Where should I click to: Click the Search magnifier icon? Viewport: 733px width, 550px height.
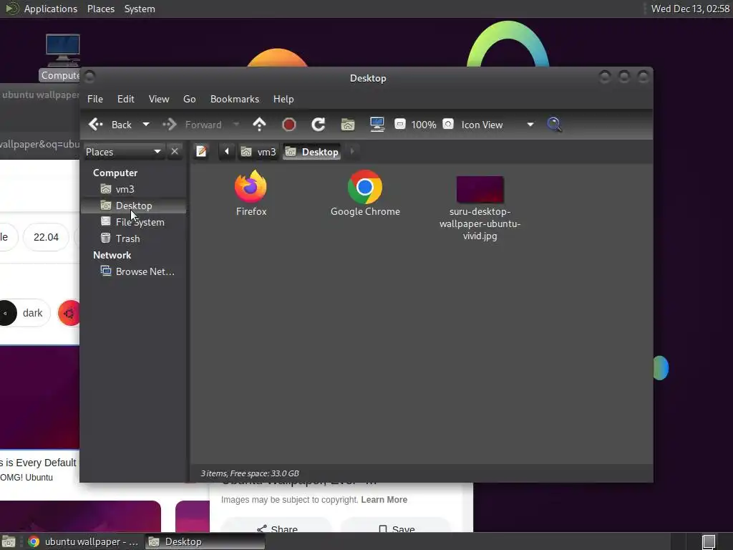pos(555,125)
